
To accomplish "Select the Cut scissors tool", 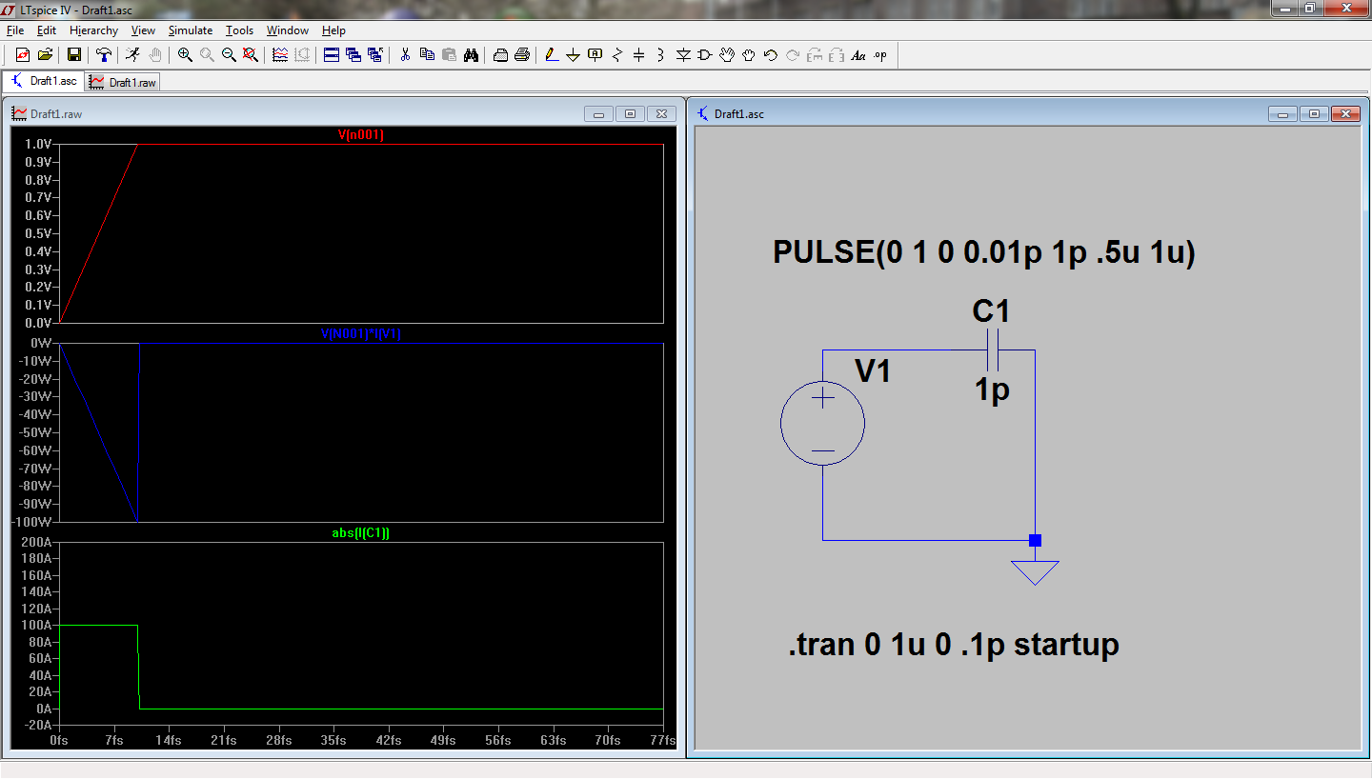I will point(405,55).
